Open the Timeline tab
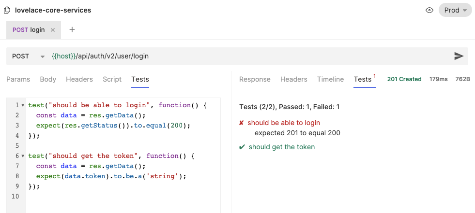475x213 pixels. [x=330, y=79]
